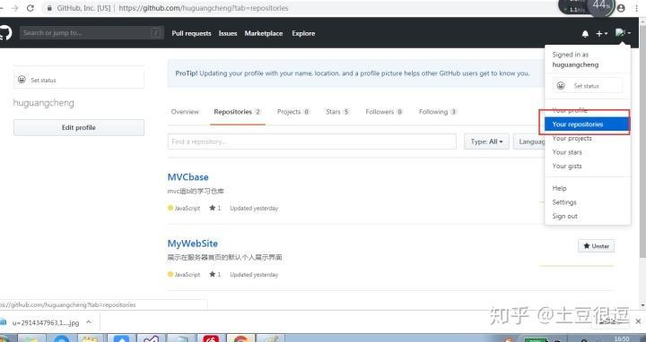Click Updated yesterday text under MVCbase
The width and height of the screenshot is (646, 342).
pos(254,208)
